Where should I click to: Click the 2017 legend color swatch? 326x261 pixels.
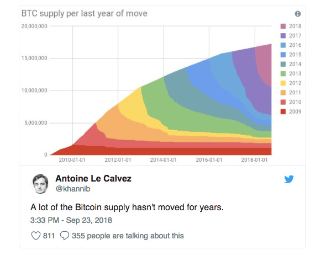[283, 36]
